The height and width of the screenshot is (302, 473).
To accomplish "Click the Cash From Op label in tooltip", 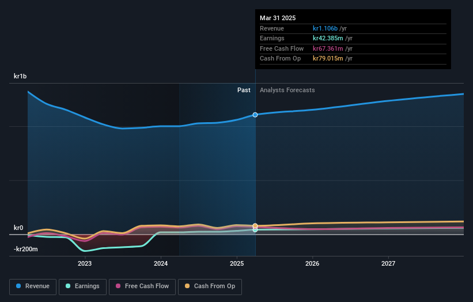I will pos(280,59).
